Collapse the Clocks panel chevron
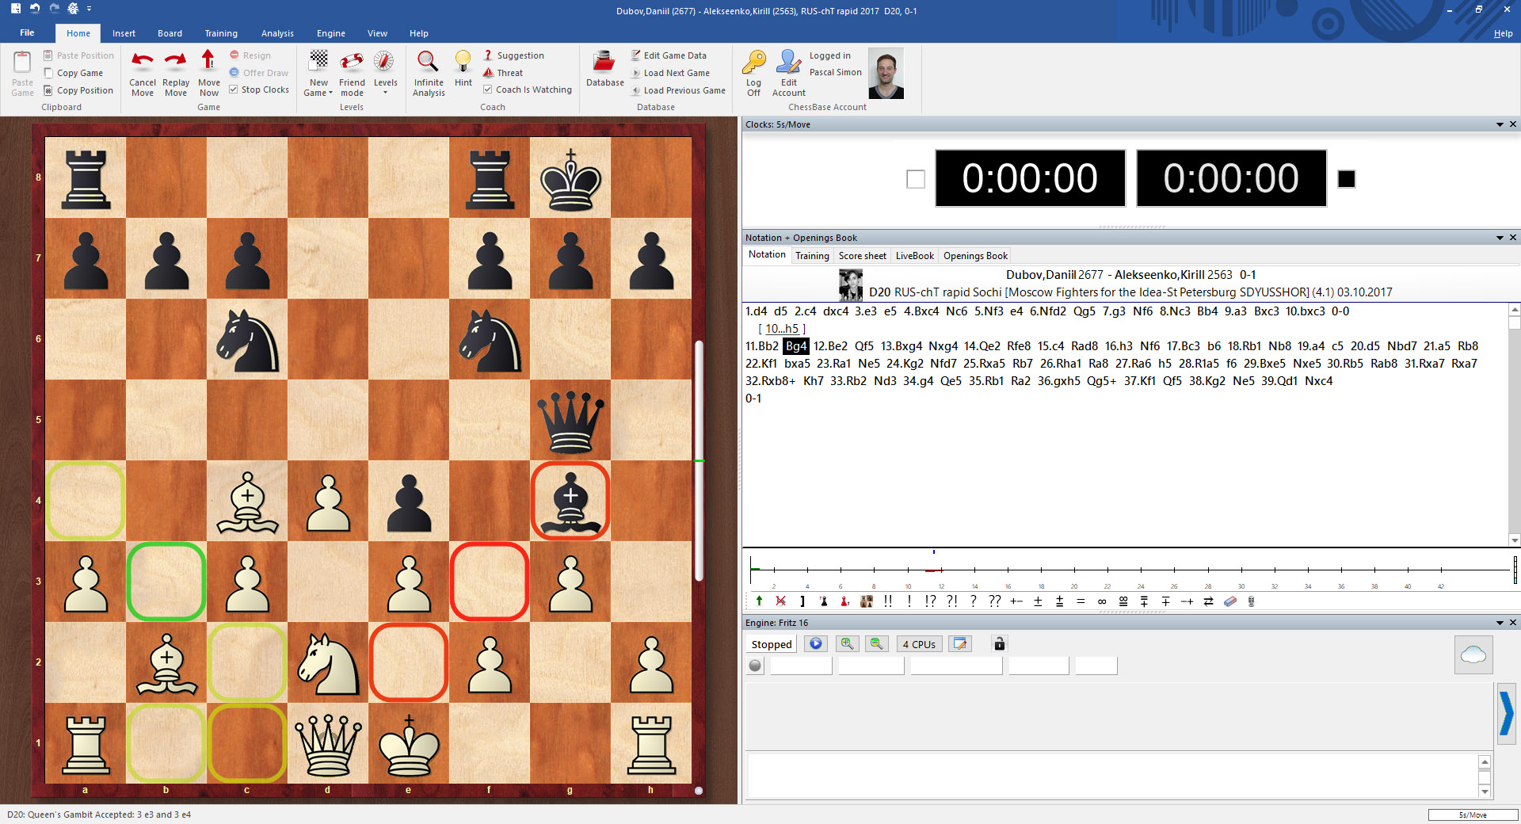The width and height of the screenshot is (1521, 824). tap(1500, 124)
